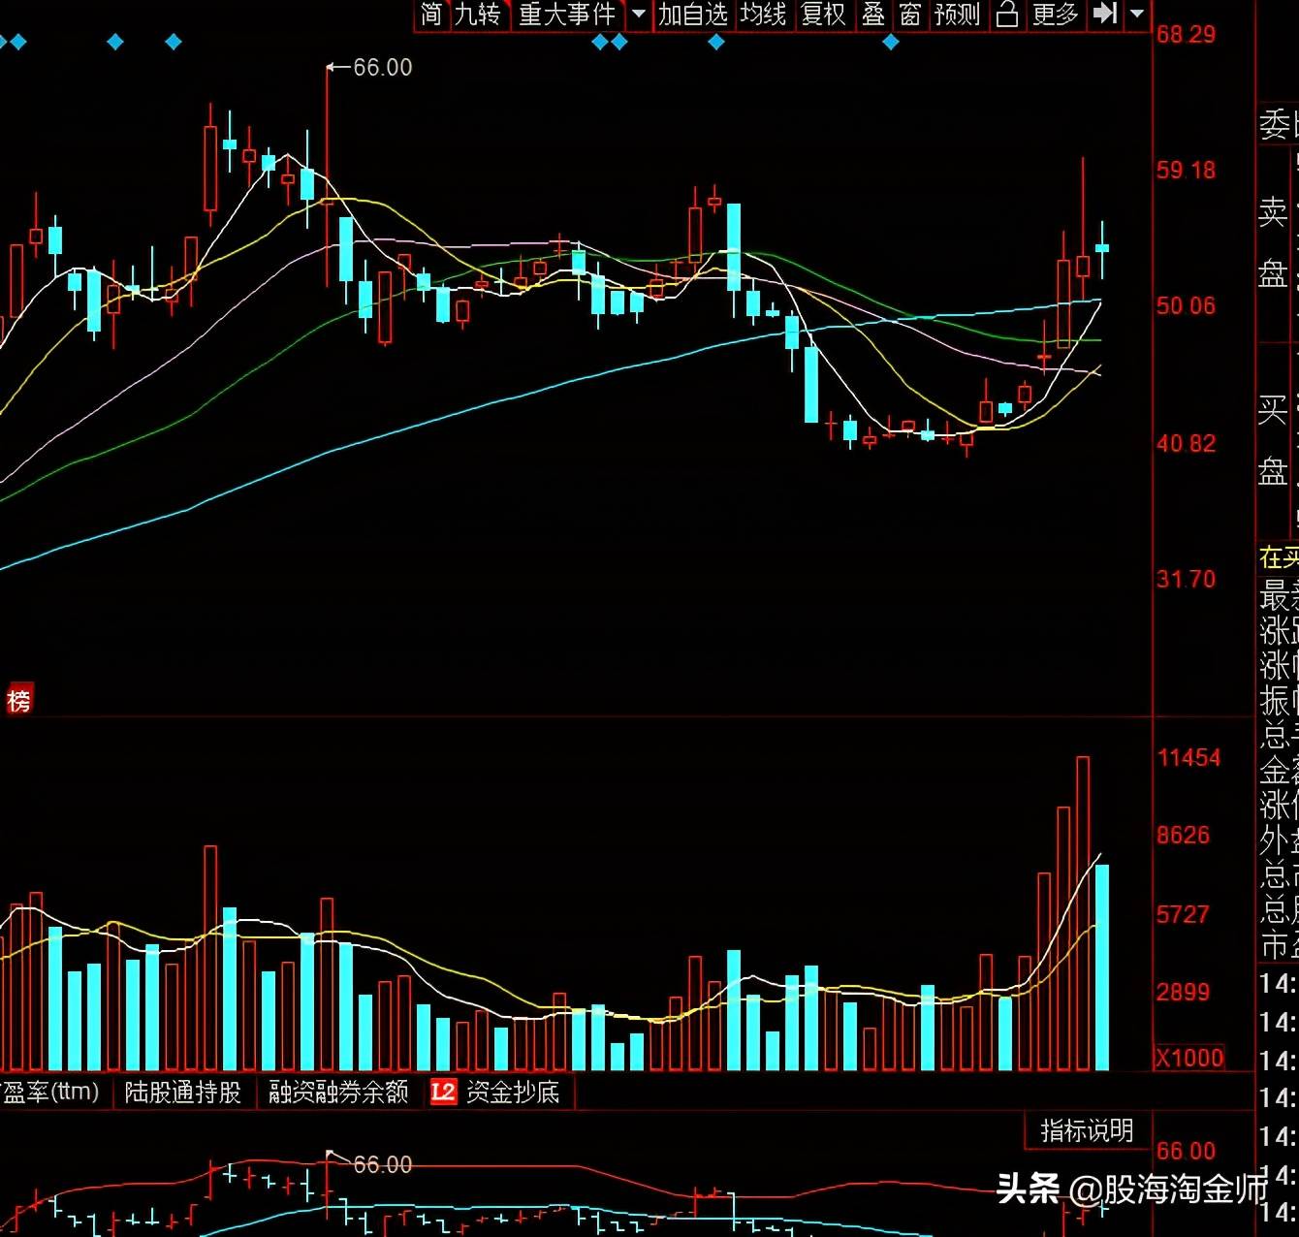Click the 50.06 price axis value
Viewport: 1299px width, 1237px height.
pyautogui.click(x=1186, y=306)
